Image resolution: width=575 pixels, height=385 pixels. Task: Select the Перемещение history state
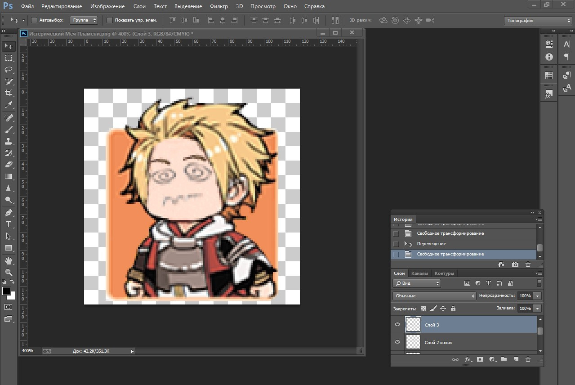tap(431, 244)
